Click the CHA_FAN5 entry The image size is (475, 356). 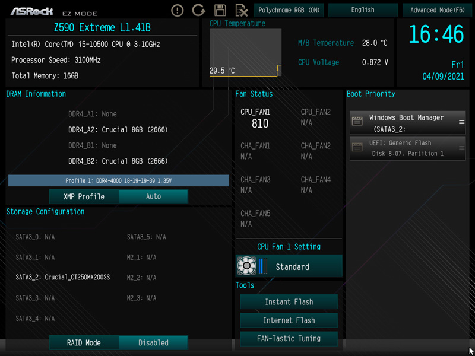[255, 219]
